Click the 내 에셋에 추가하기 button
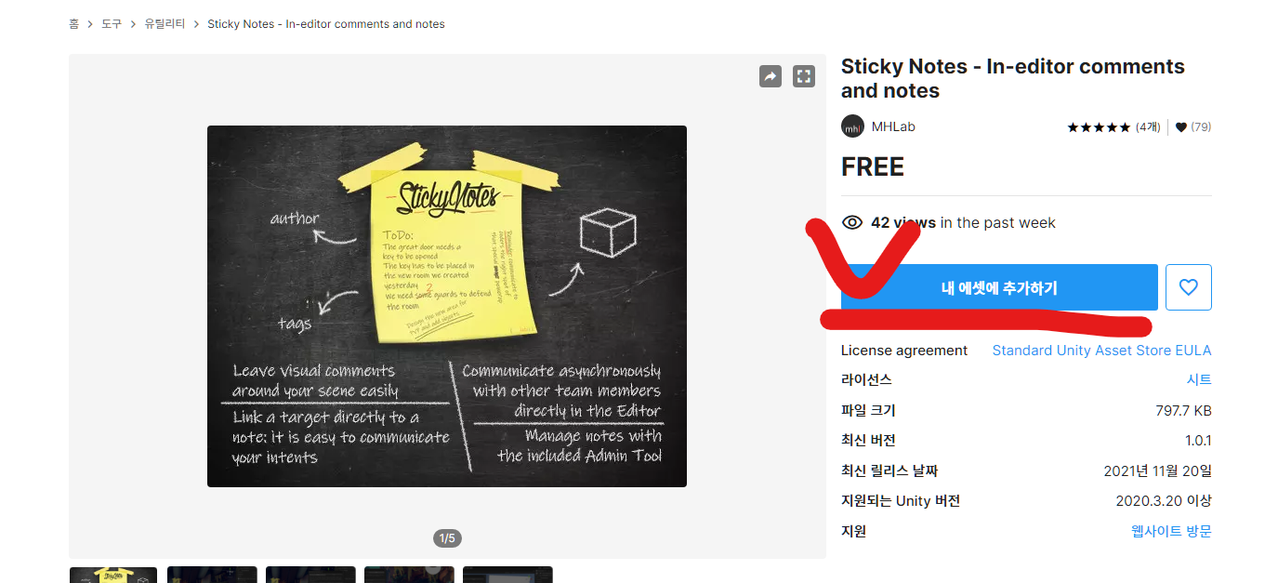 [x=999, y=287]
